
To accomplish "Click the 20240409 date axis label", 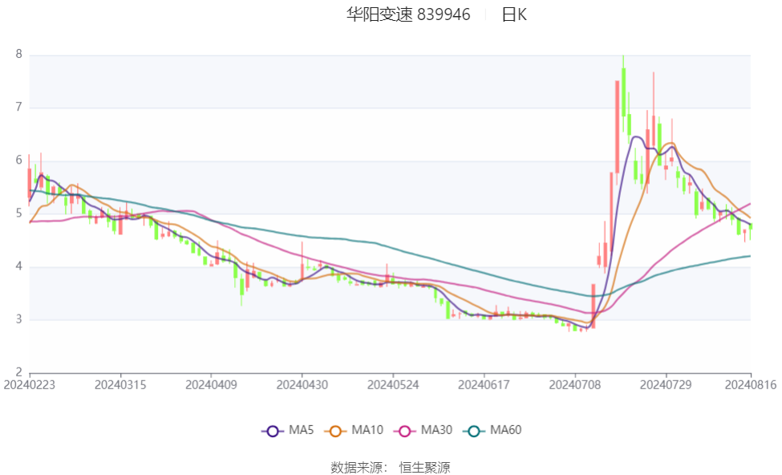I will coord(211,384).
